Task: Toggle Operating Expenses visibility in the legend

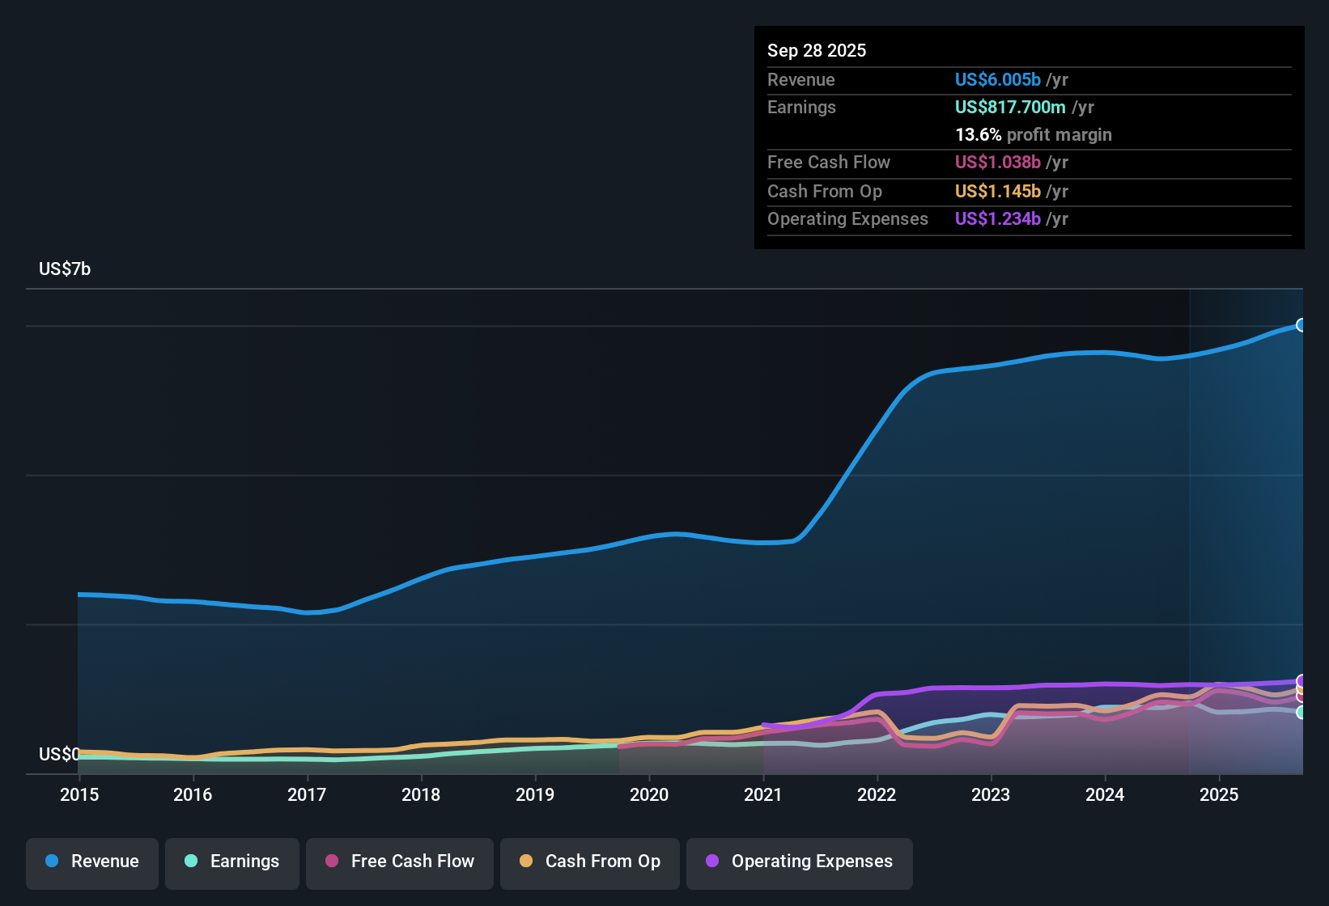Action: (x=800, y=862)
